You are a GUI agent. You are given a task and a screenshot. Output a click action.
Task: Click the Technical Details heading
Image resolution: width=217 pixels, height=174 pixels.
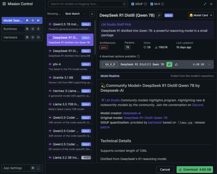coord(116,141)
